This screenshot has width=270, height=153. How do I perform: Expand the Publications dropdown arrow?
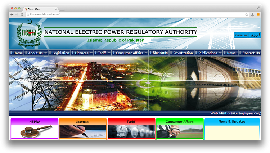220,53
